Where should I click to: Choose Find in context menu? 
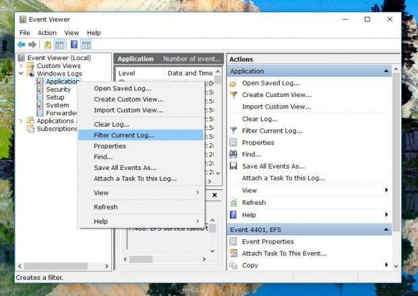point(141,157)
